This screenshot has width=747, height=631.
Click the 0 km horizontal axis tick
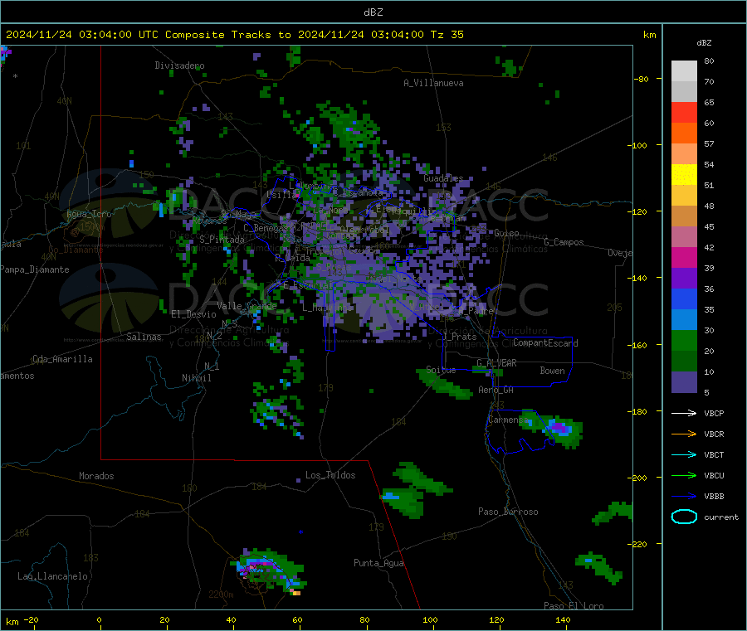click(99, 619)
